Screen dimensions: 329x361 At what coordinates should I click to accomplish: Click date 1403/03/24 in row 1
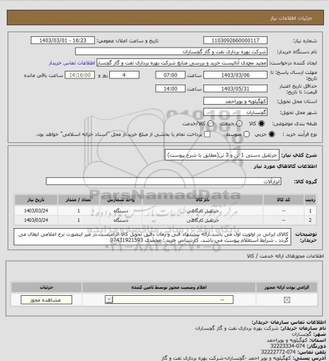pyautogui.click(x=36, y=211)
